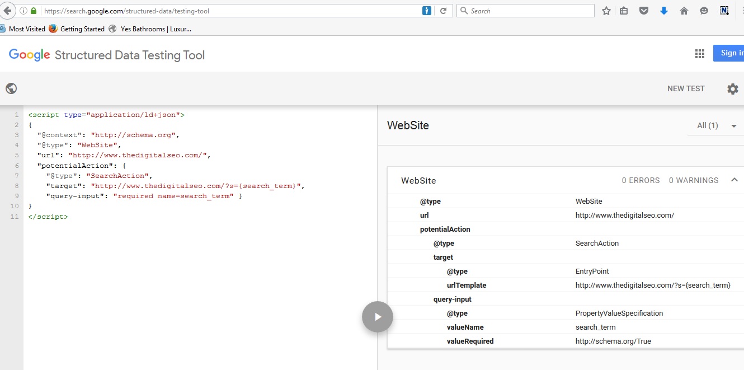744x370 pixels.
Task: Click the search_term value cell
Action: click(596, 327)
